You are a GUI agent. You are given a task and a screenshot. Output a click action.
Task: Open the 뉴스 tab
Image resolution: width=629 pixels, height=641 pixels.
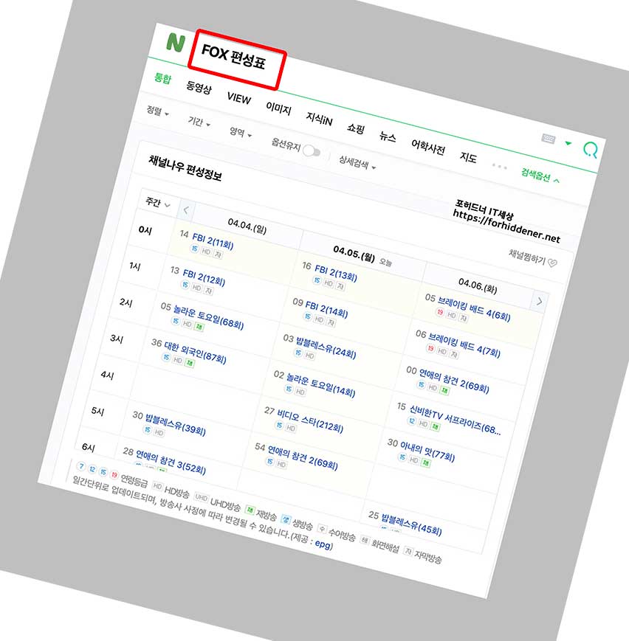pos(388,136)
